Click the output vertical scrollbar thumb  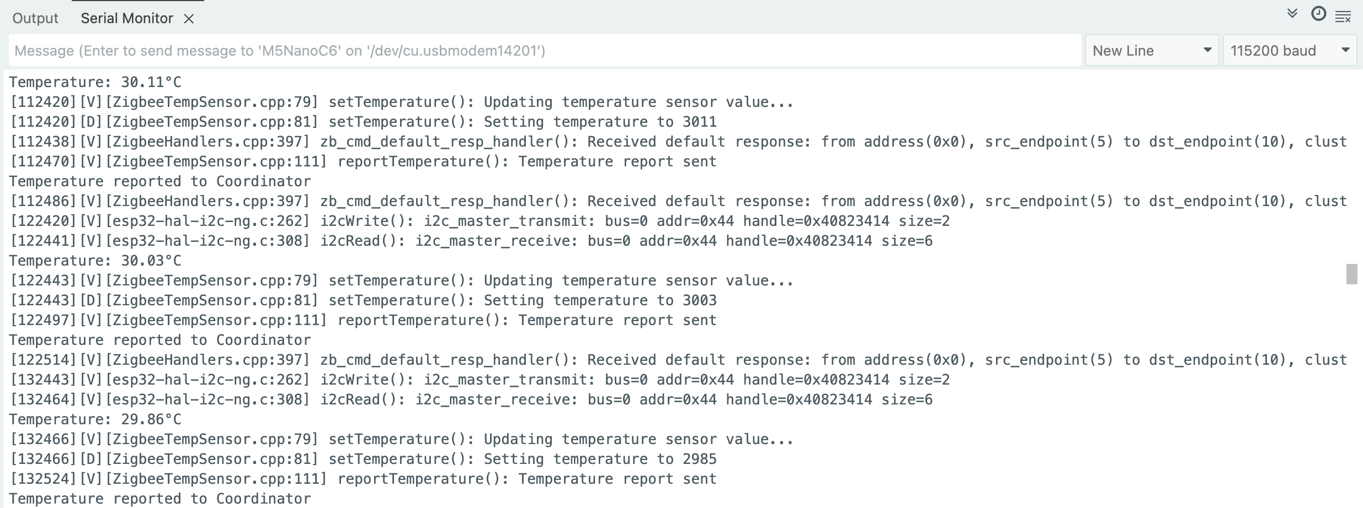[1351, 274]
